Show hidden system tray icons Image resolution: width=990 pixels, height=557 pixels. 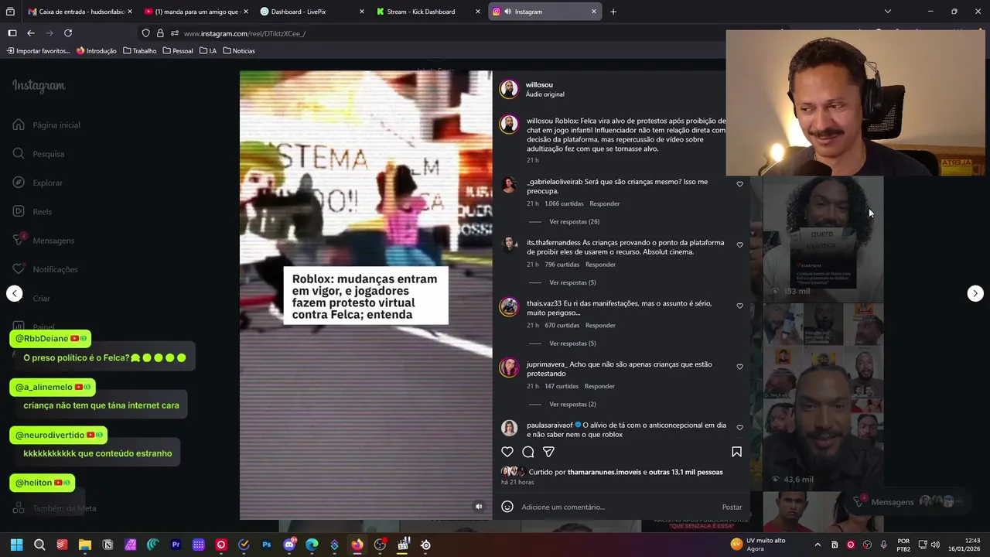tap(818, 545)
